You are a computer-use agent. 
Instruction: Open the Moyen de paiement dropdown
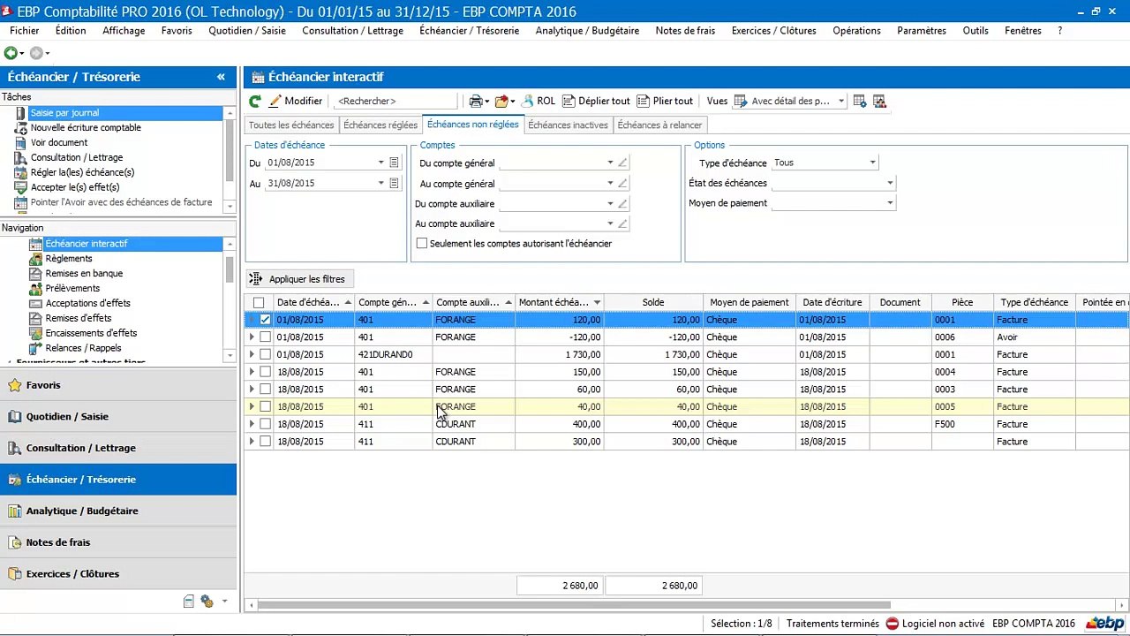click(890, 203)
